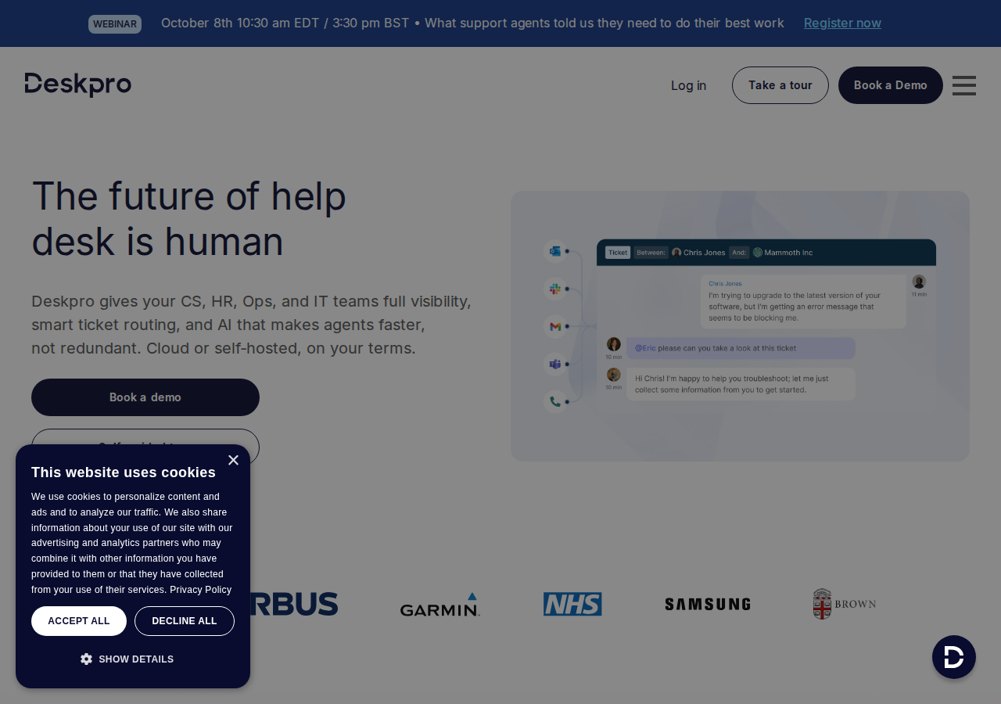The image size is (1001, 704).
Task: Close the cookie consent popup
Action: pyautogui.click(x=233, y=461)
